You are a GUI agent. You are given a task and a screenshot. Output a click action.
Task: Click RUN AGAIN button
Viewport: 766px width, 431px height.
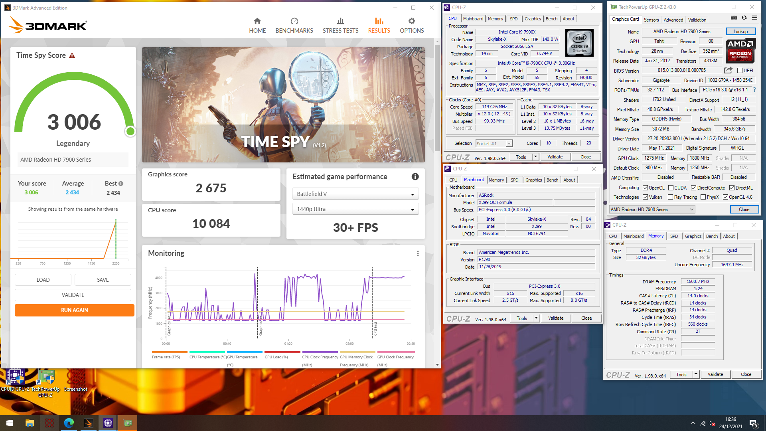[75, 310]
